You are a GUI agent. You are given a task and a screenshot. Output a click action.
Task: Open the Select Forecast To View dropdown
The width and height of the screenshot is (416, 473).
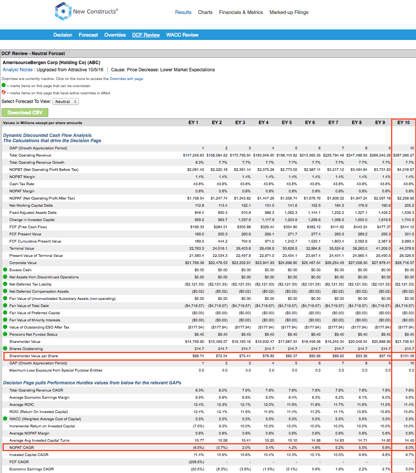(66, 101)
